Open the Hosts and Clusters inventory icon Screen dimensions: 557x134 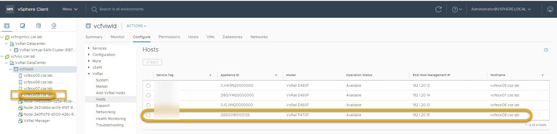(7, 26)
